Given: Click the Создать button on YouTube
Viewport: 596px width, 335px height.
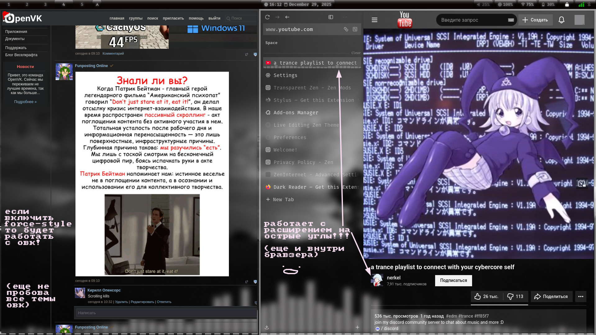Looking at the screenshot, I should click(535, 20).
